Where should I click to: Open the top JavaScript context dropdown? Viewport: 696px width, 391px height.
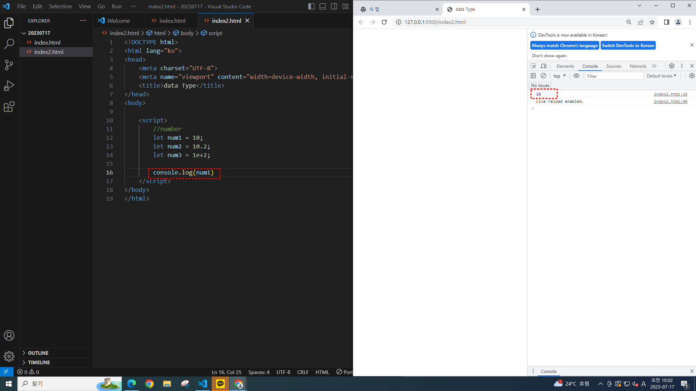559,76
